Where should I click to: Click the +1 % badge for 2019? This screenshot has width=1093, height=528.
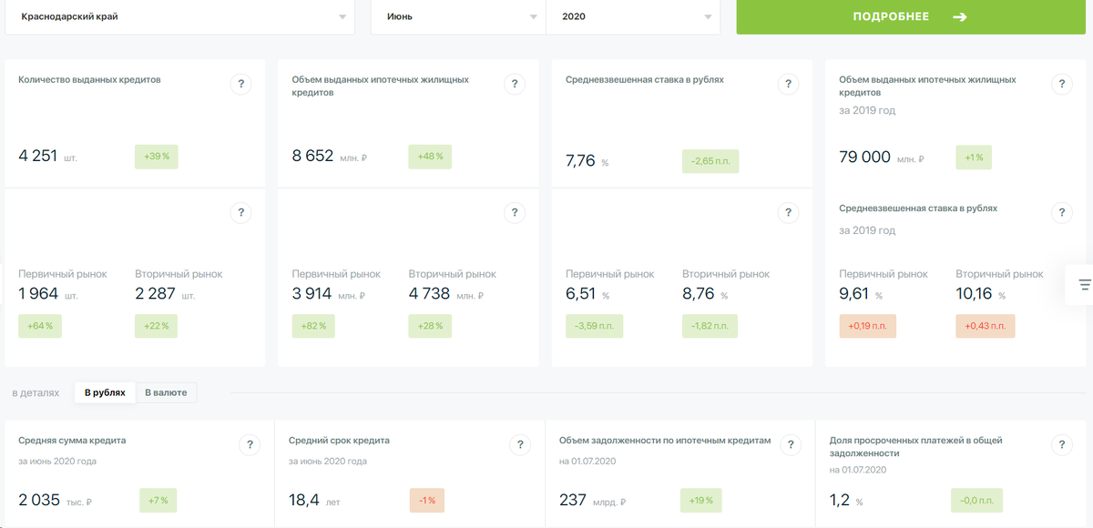(974, 157)
